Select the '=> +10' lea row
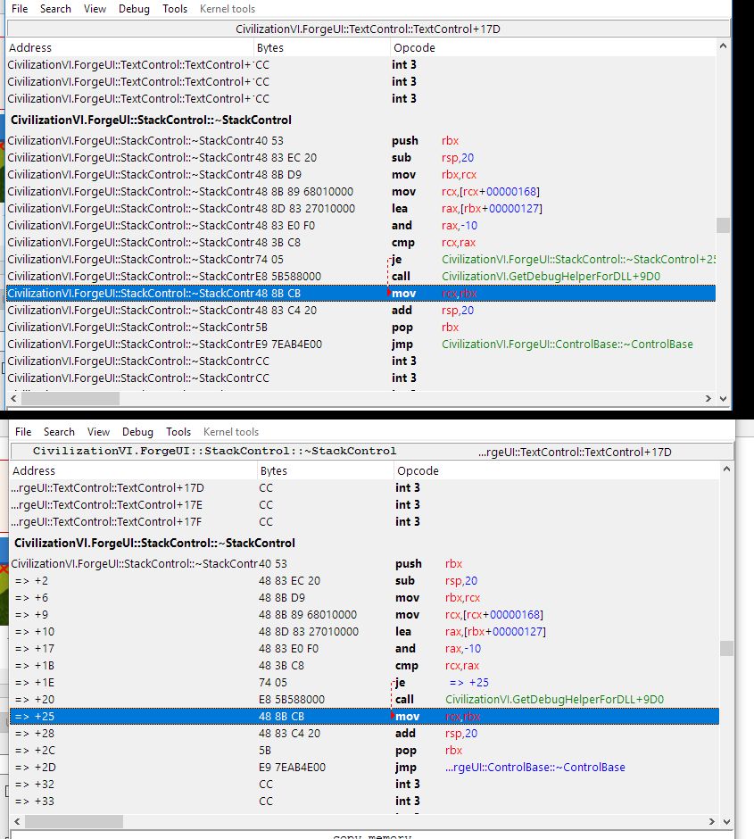Viewport: 754px width, 839px height. (x=365, y=631)
